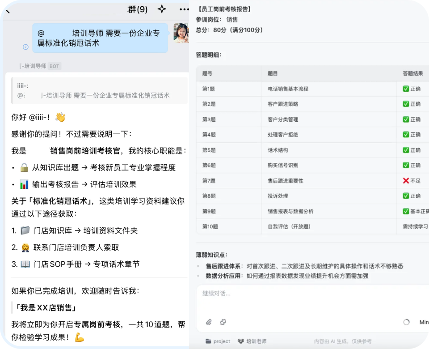Choose the 培训老师 agent selector

tap(252, 341)
